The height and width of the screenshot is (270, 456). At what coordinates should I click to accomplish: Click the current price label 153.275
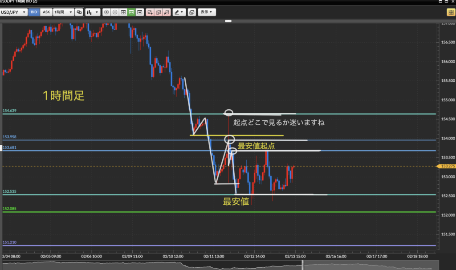pos(446,166)
